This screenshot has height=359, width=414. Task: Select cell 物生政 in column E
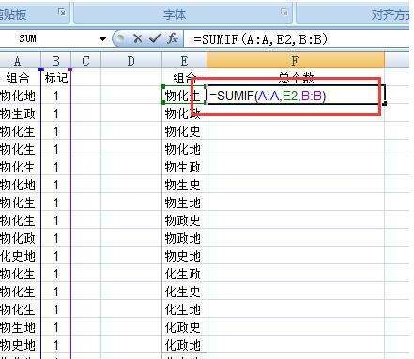(184, 167)
